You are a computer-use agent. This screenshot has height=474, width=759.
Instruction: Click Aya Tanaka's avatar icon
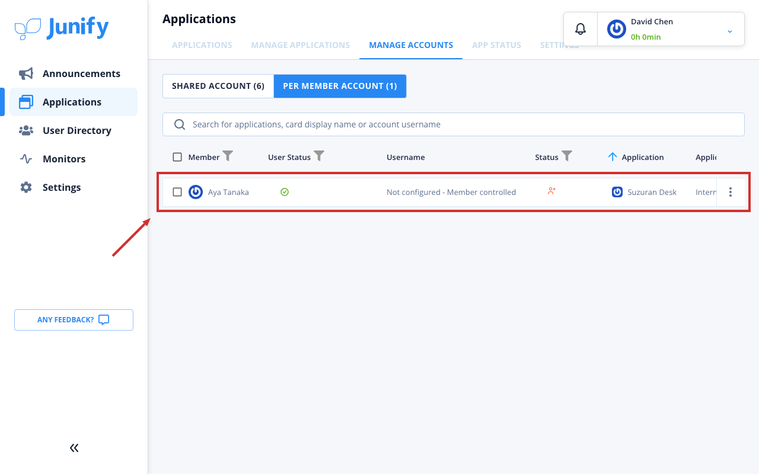point(196,192)
